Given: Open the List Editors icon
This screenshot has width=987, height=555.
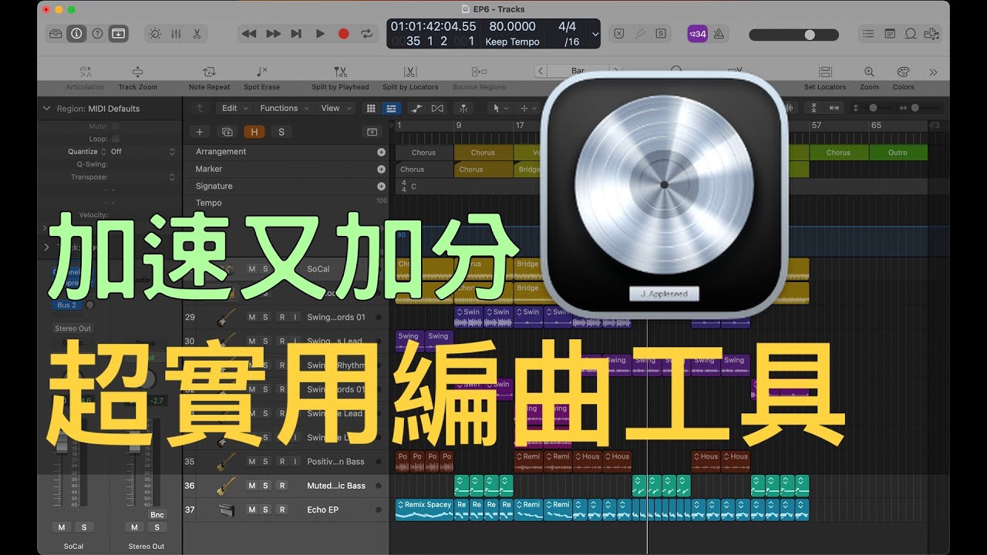Looking at the screenshot, I should (869, 34).
